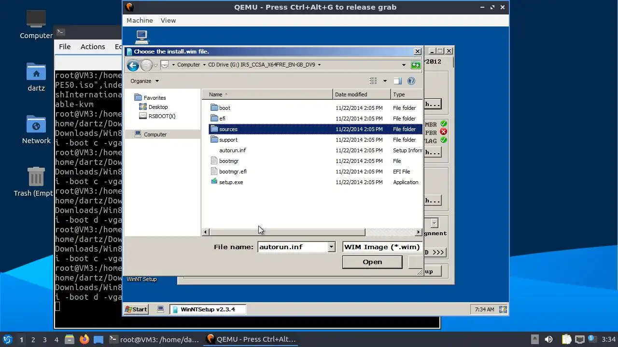Screen dimensions: 618x347
Task: Click the change view icon
Action: (373, 81)
